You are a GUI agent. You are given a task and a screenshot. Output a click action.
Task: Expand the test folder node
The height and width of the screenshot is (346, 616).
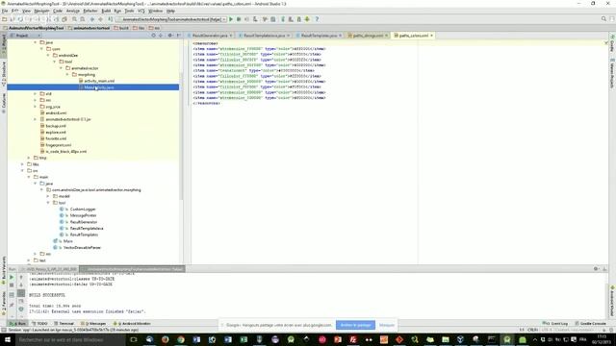(x=29, y=260)
